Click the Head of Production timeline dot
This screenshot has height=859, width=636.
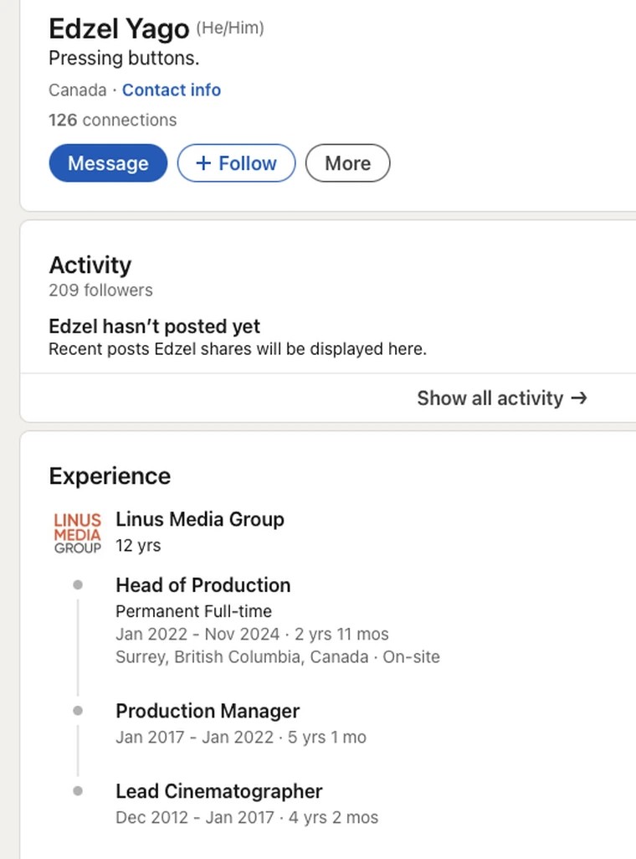click(x=78, y=585)
